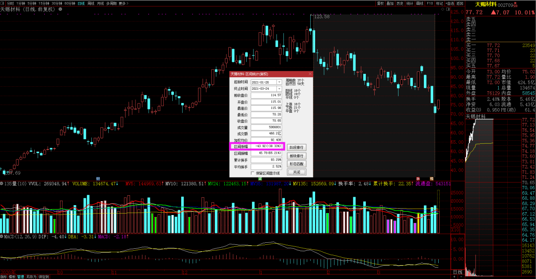The height and width of the screenshot is (279, 536).
Task: Click the 阶段排行 button
Action: pyautogui.click(x=296, y=148)
